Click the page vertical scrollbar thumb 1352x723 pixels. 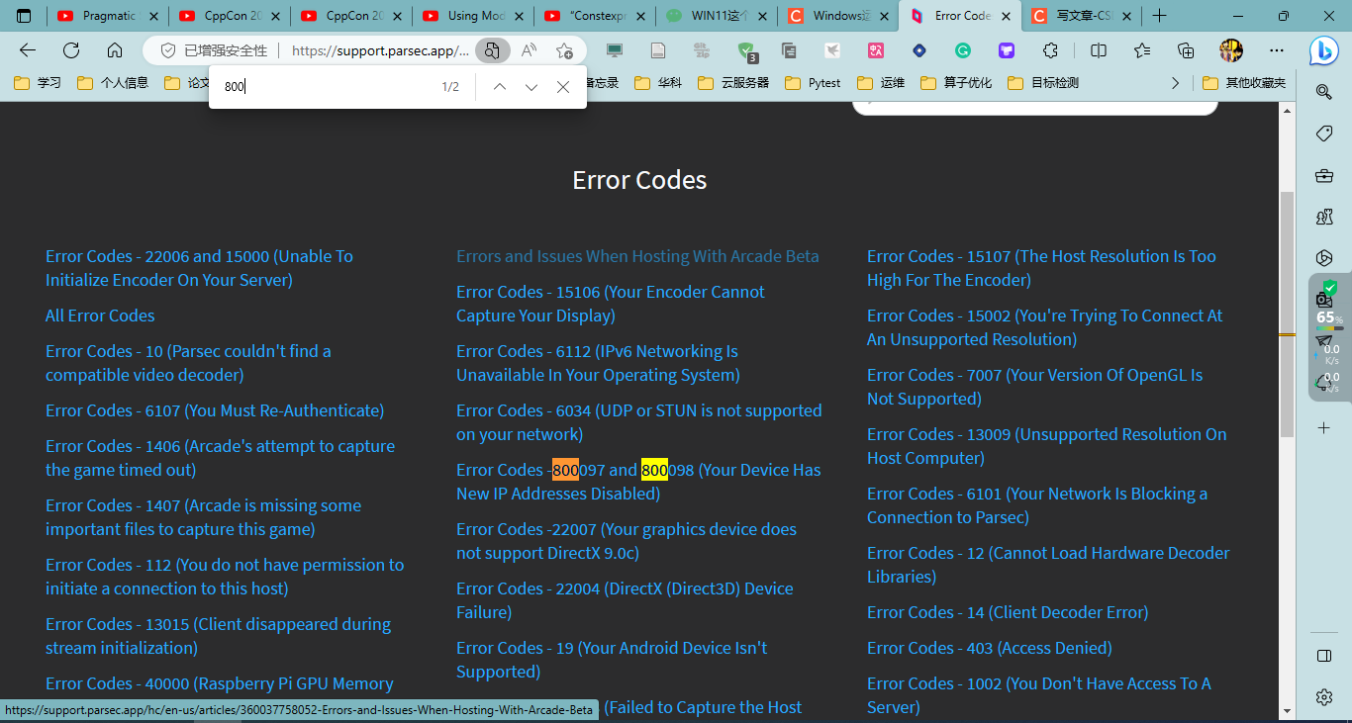[x=1287, y=315]
